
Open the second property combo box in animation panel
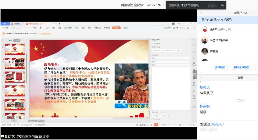click(173, 62)
